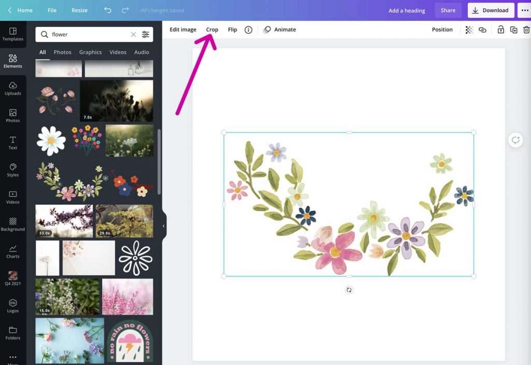
Task: Open the Text panel
Action: [13, 142]
